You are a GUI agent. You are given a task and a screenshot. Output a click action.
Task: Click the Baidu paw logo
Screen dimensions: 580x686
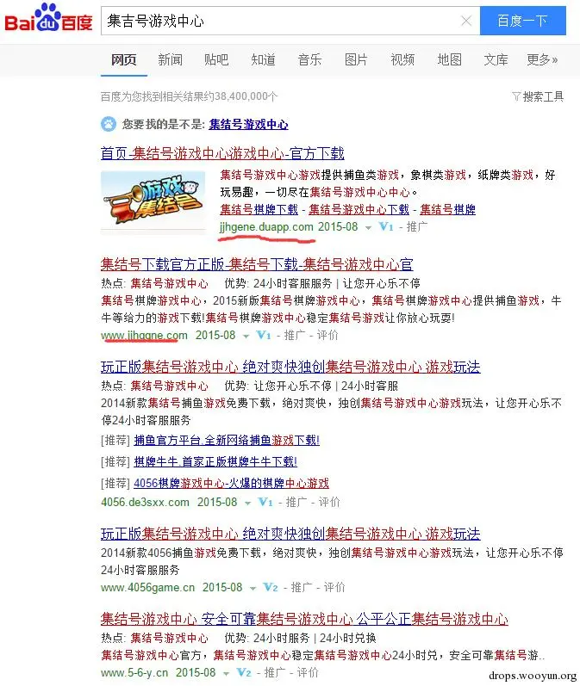point(48,18)
